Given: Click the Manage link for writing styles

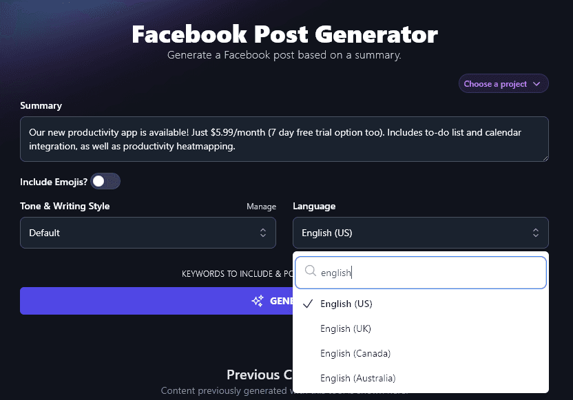Looking at the screenshot, I should pos(262,206).
